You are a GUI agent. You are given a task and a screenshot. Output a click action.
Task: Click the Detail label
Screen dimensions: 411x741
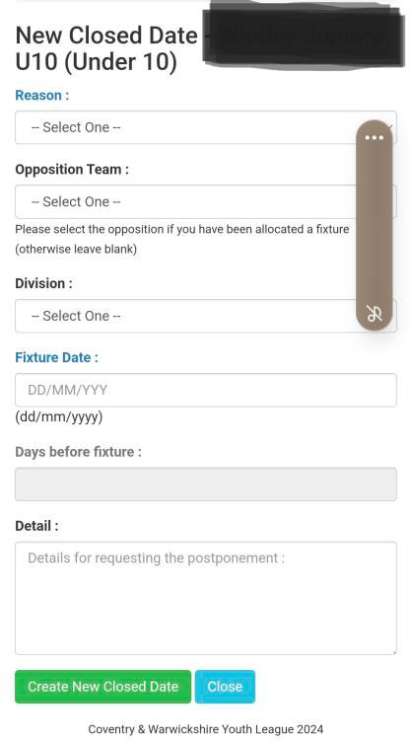(36, 526)
